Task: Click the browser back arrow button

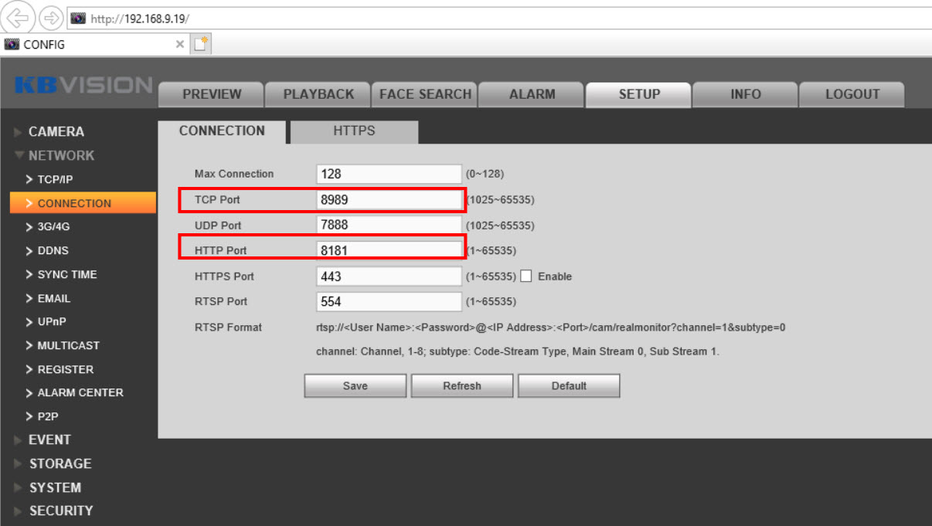Action: coord(17,17)
